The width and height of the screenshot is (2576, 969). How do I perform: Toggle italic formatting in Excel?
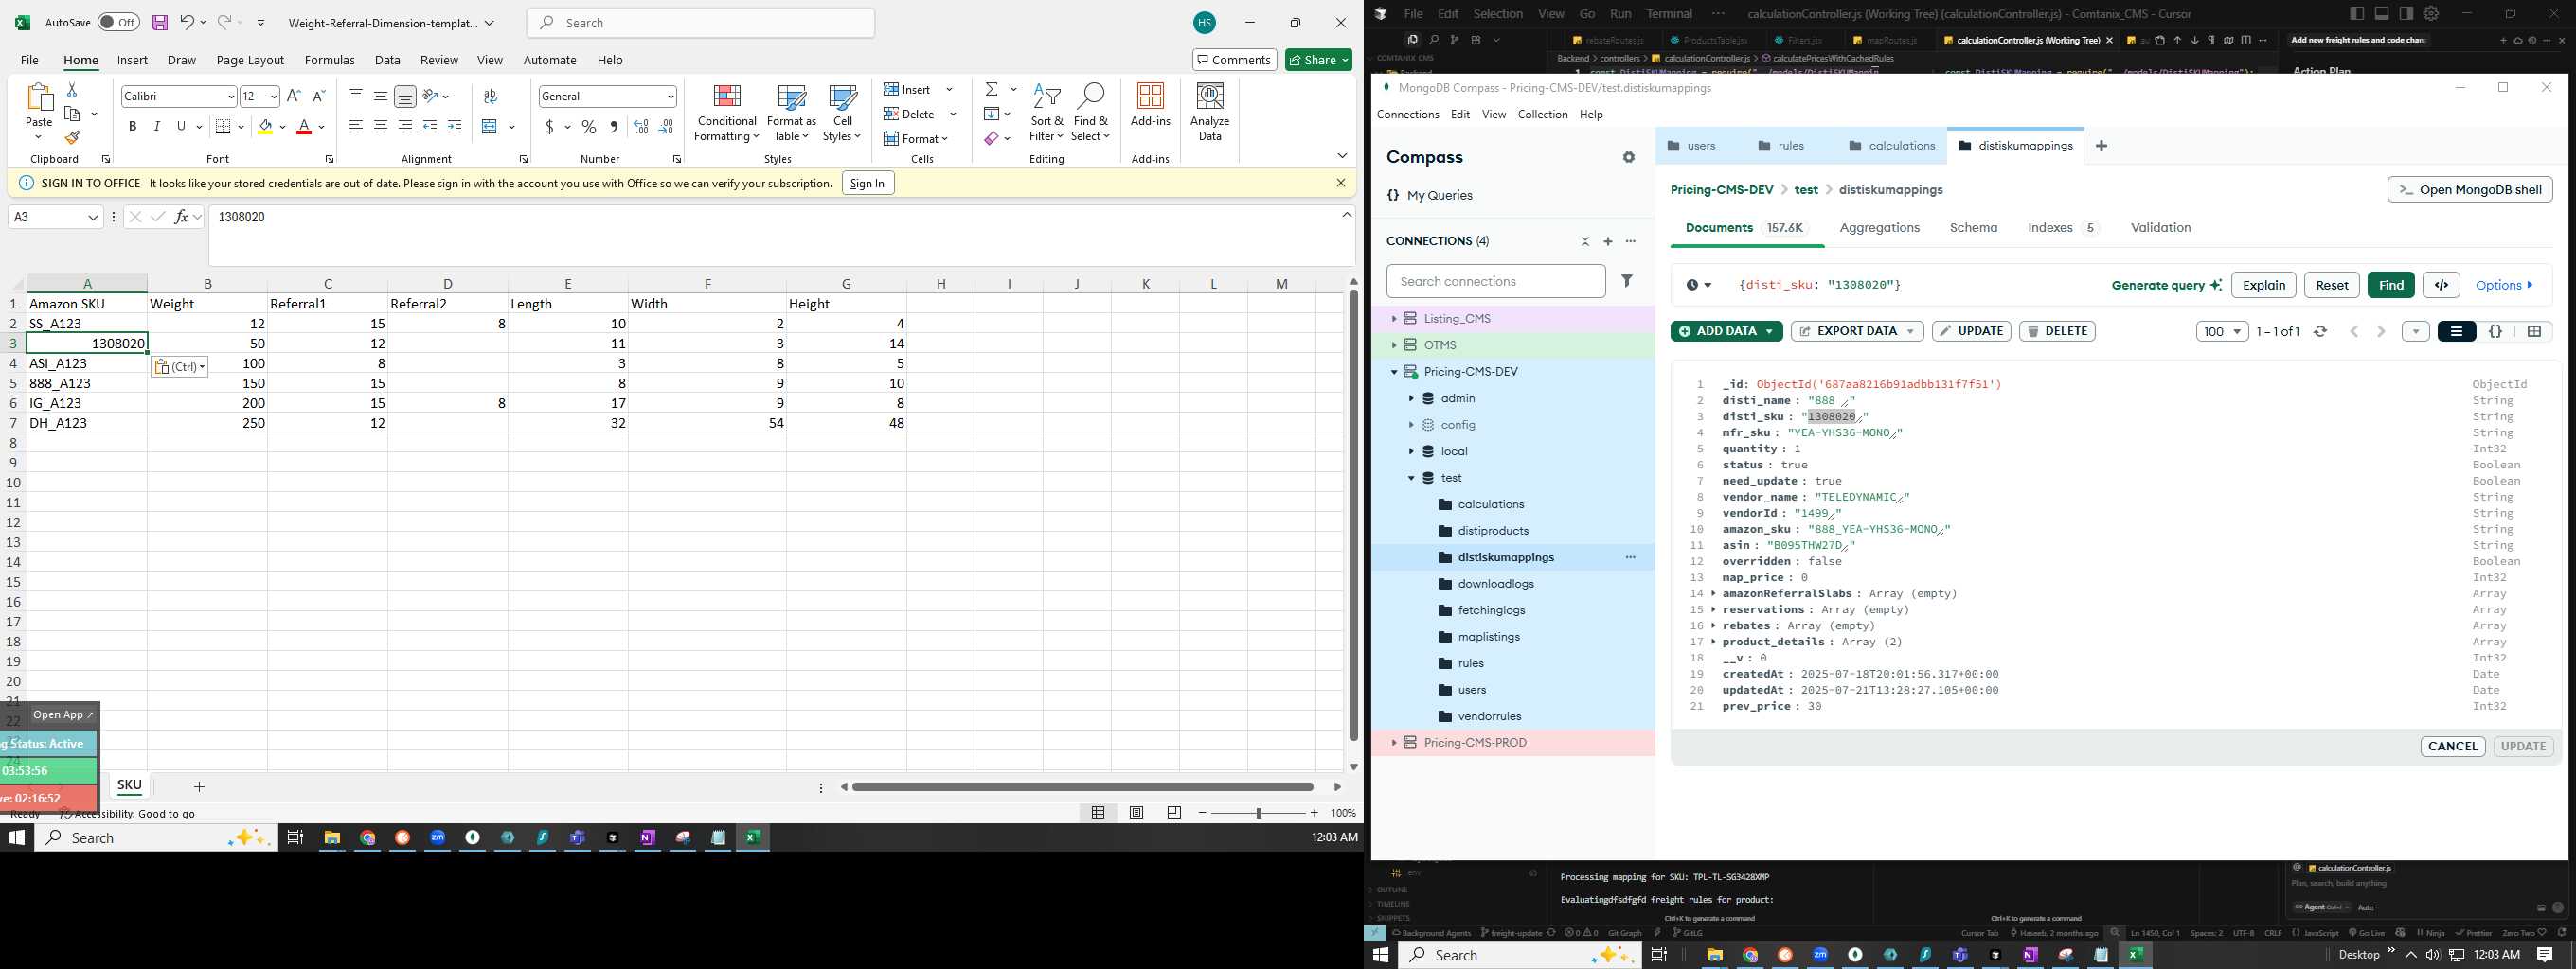coord(156,127)
